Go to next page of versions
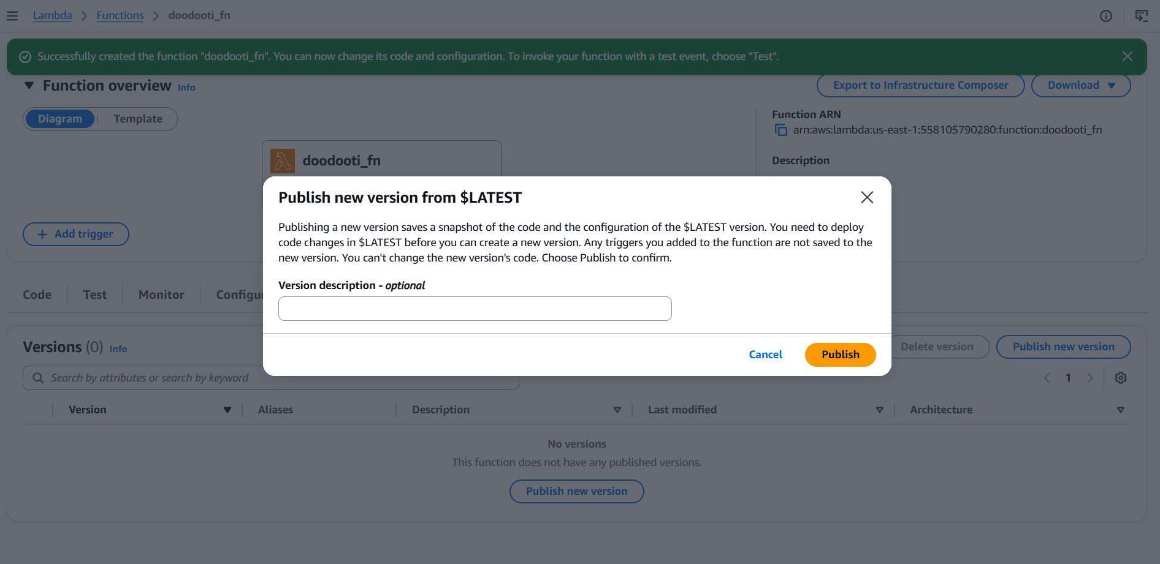Viewport: 1160px width, 564px height. coord(1090,378)
